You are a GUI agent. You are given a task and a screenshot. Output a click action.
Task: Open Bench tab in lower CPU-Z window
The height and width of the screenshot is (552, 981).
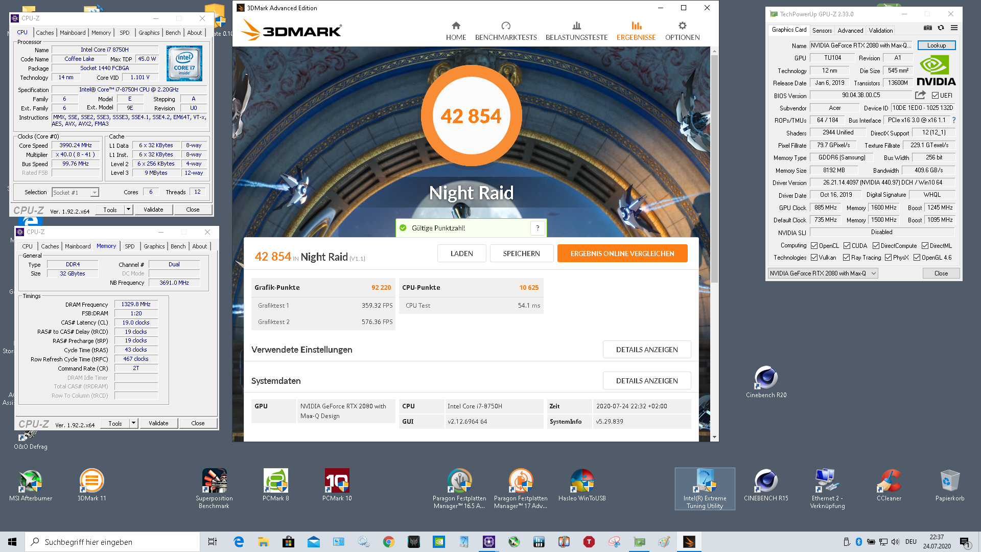[x=178, y=246]
